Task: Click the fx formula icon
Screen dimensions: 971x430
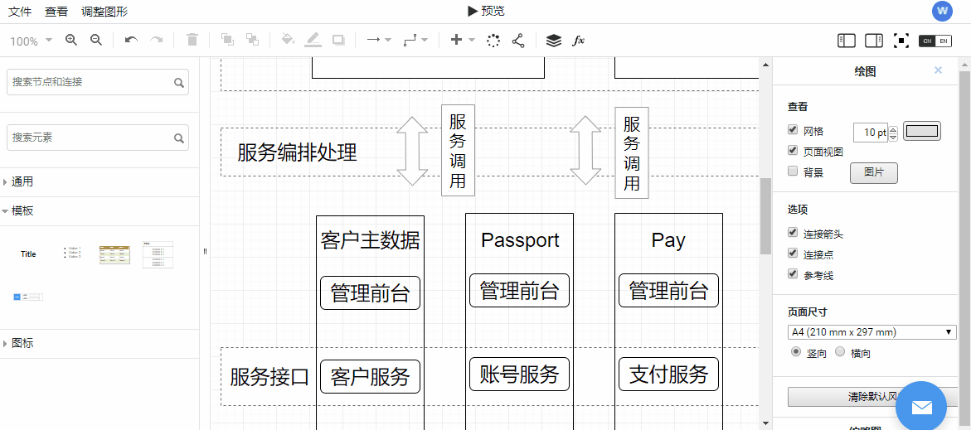Action: pyautogui.click(x=579, y=41)
